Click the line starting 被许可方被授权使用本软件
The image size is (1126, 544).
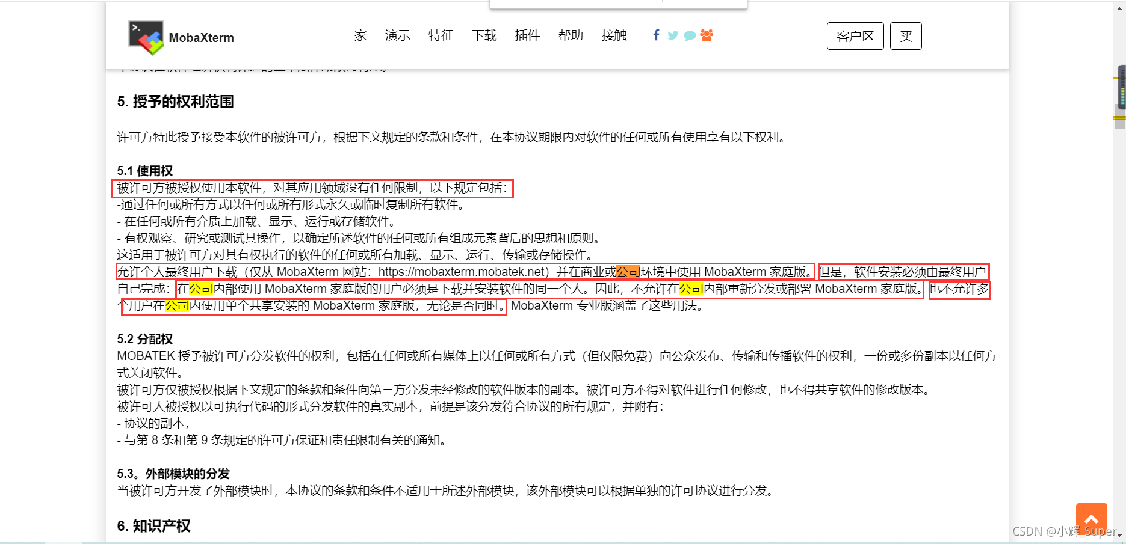312,188
